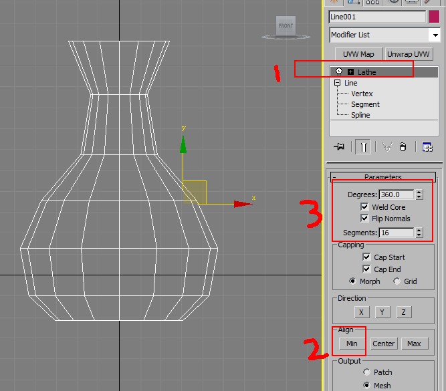
Task: Click the green Y axis gizmo arrow
Action: click(183, 144)
